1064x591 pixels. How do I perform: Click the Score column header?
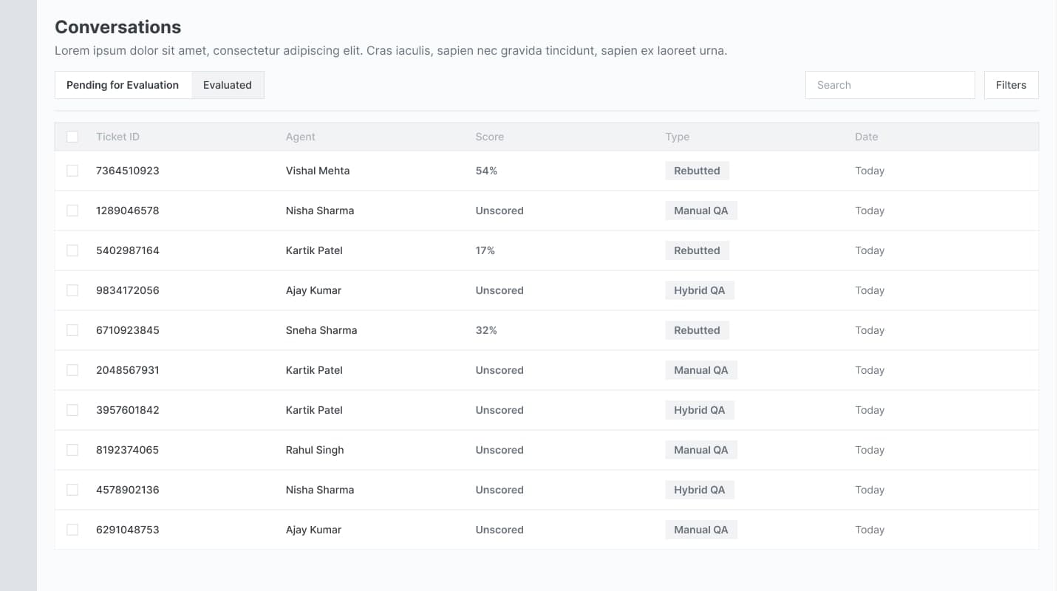(x=490, y=137)
